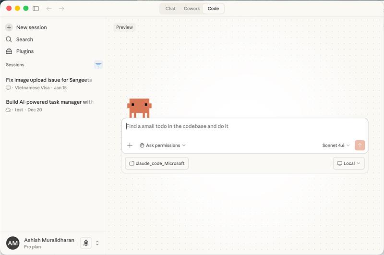Click the 'Vietnamese Visa · Jan 15' subtitle
Viewport: 384px width, 255px height.
41,88
